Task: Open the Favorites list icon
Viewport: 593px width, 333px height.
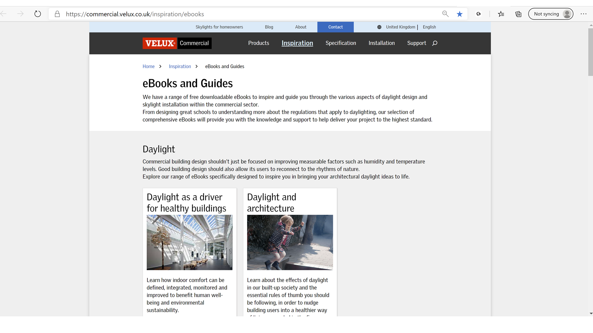Action: tap(501, 14)
